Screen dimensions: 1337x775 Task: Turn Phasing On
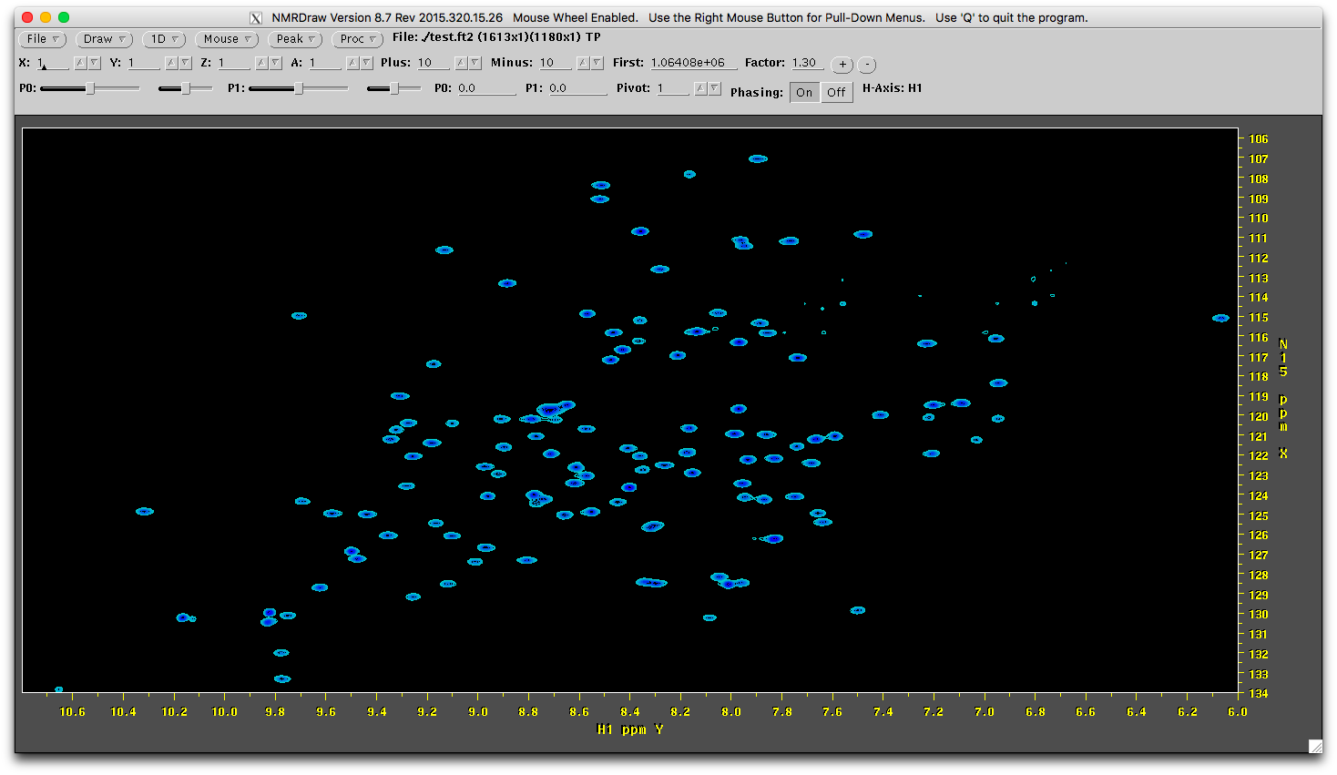point(804,92)
